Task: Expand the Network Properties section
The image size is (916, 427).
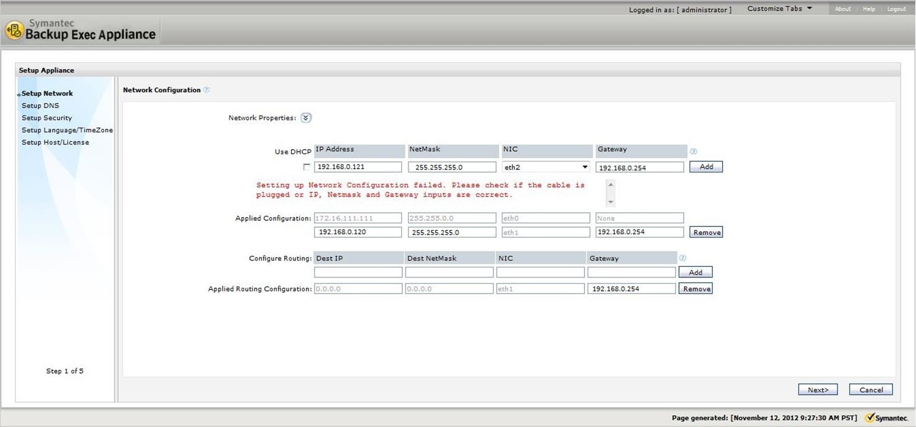Action: click(x=306, y=118)
